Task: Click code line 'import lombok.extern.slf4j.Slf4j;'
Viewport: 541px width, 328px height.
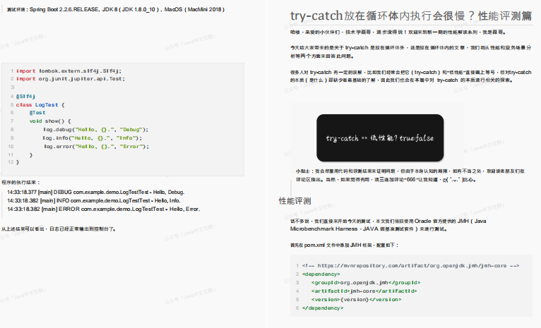Action: point(69,71)
